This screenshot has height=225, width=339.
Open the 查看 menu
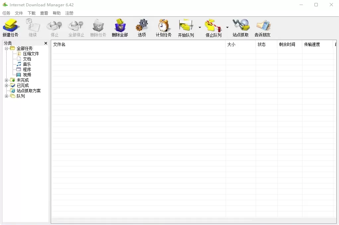click(x=44, y=13)
